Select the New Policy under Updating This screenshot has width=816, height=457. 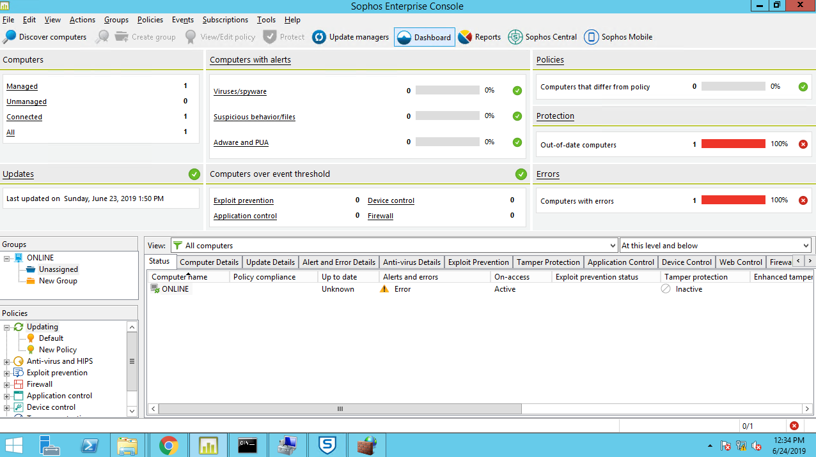coord(58,350)
